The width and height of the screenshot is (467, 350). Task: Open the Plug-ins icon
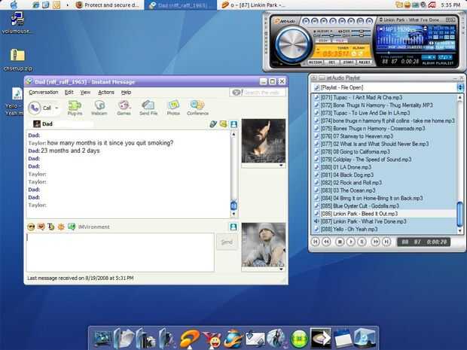(75, 108)
